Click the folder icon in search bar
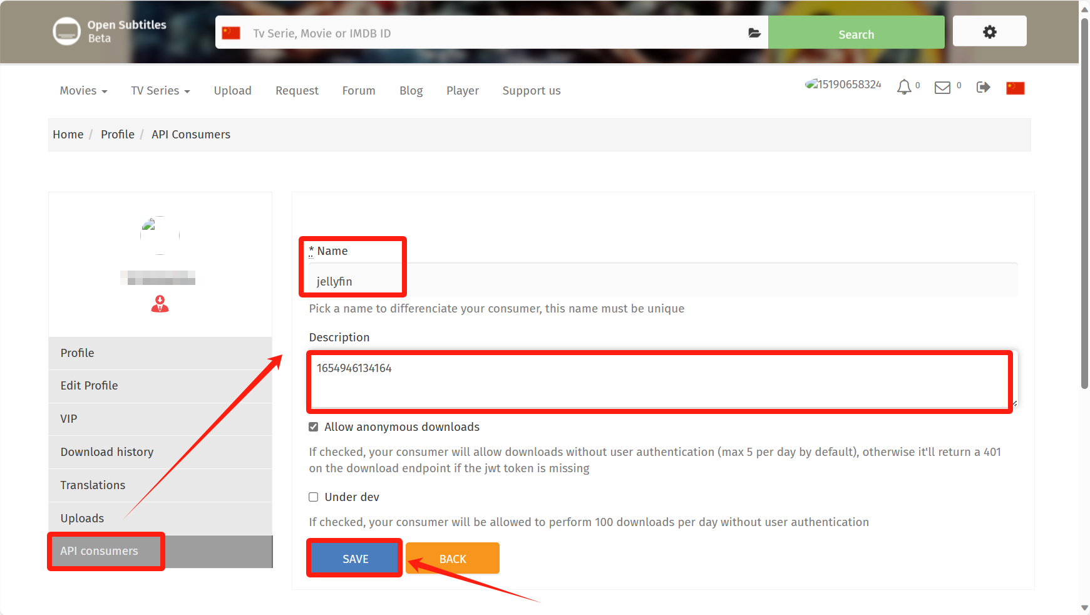The width and height of the screenshot is (1090, 615). pyautogui.click(x=754, y=33)
